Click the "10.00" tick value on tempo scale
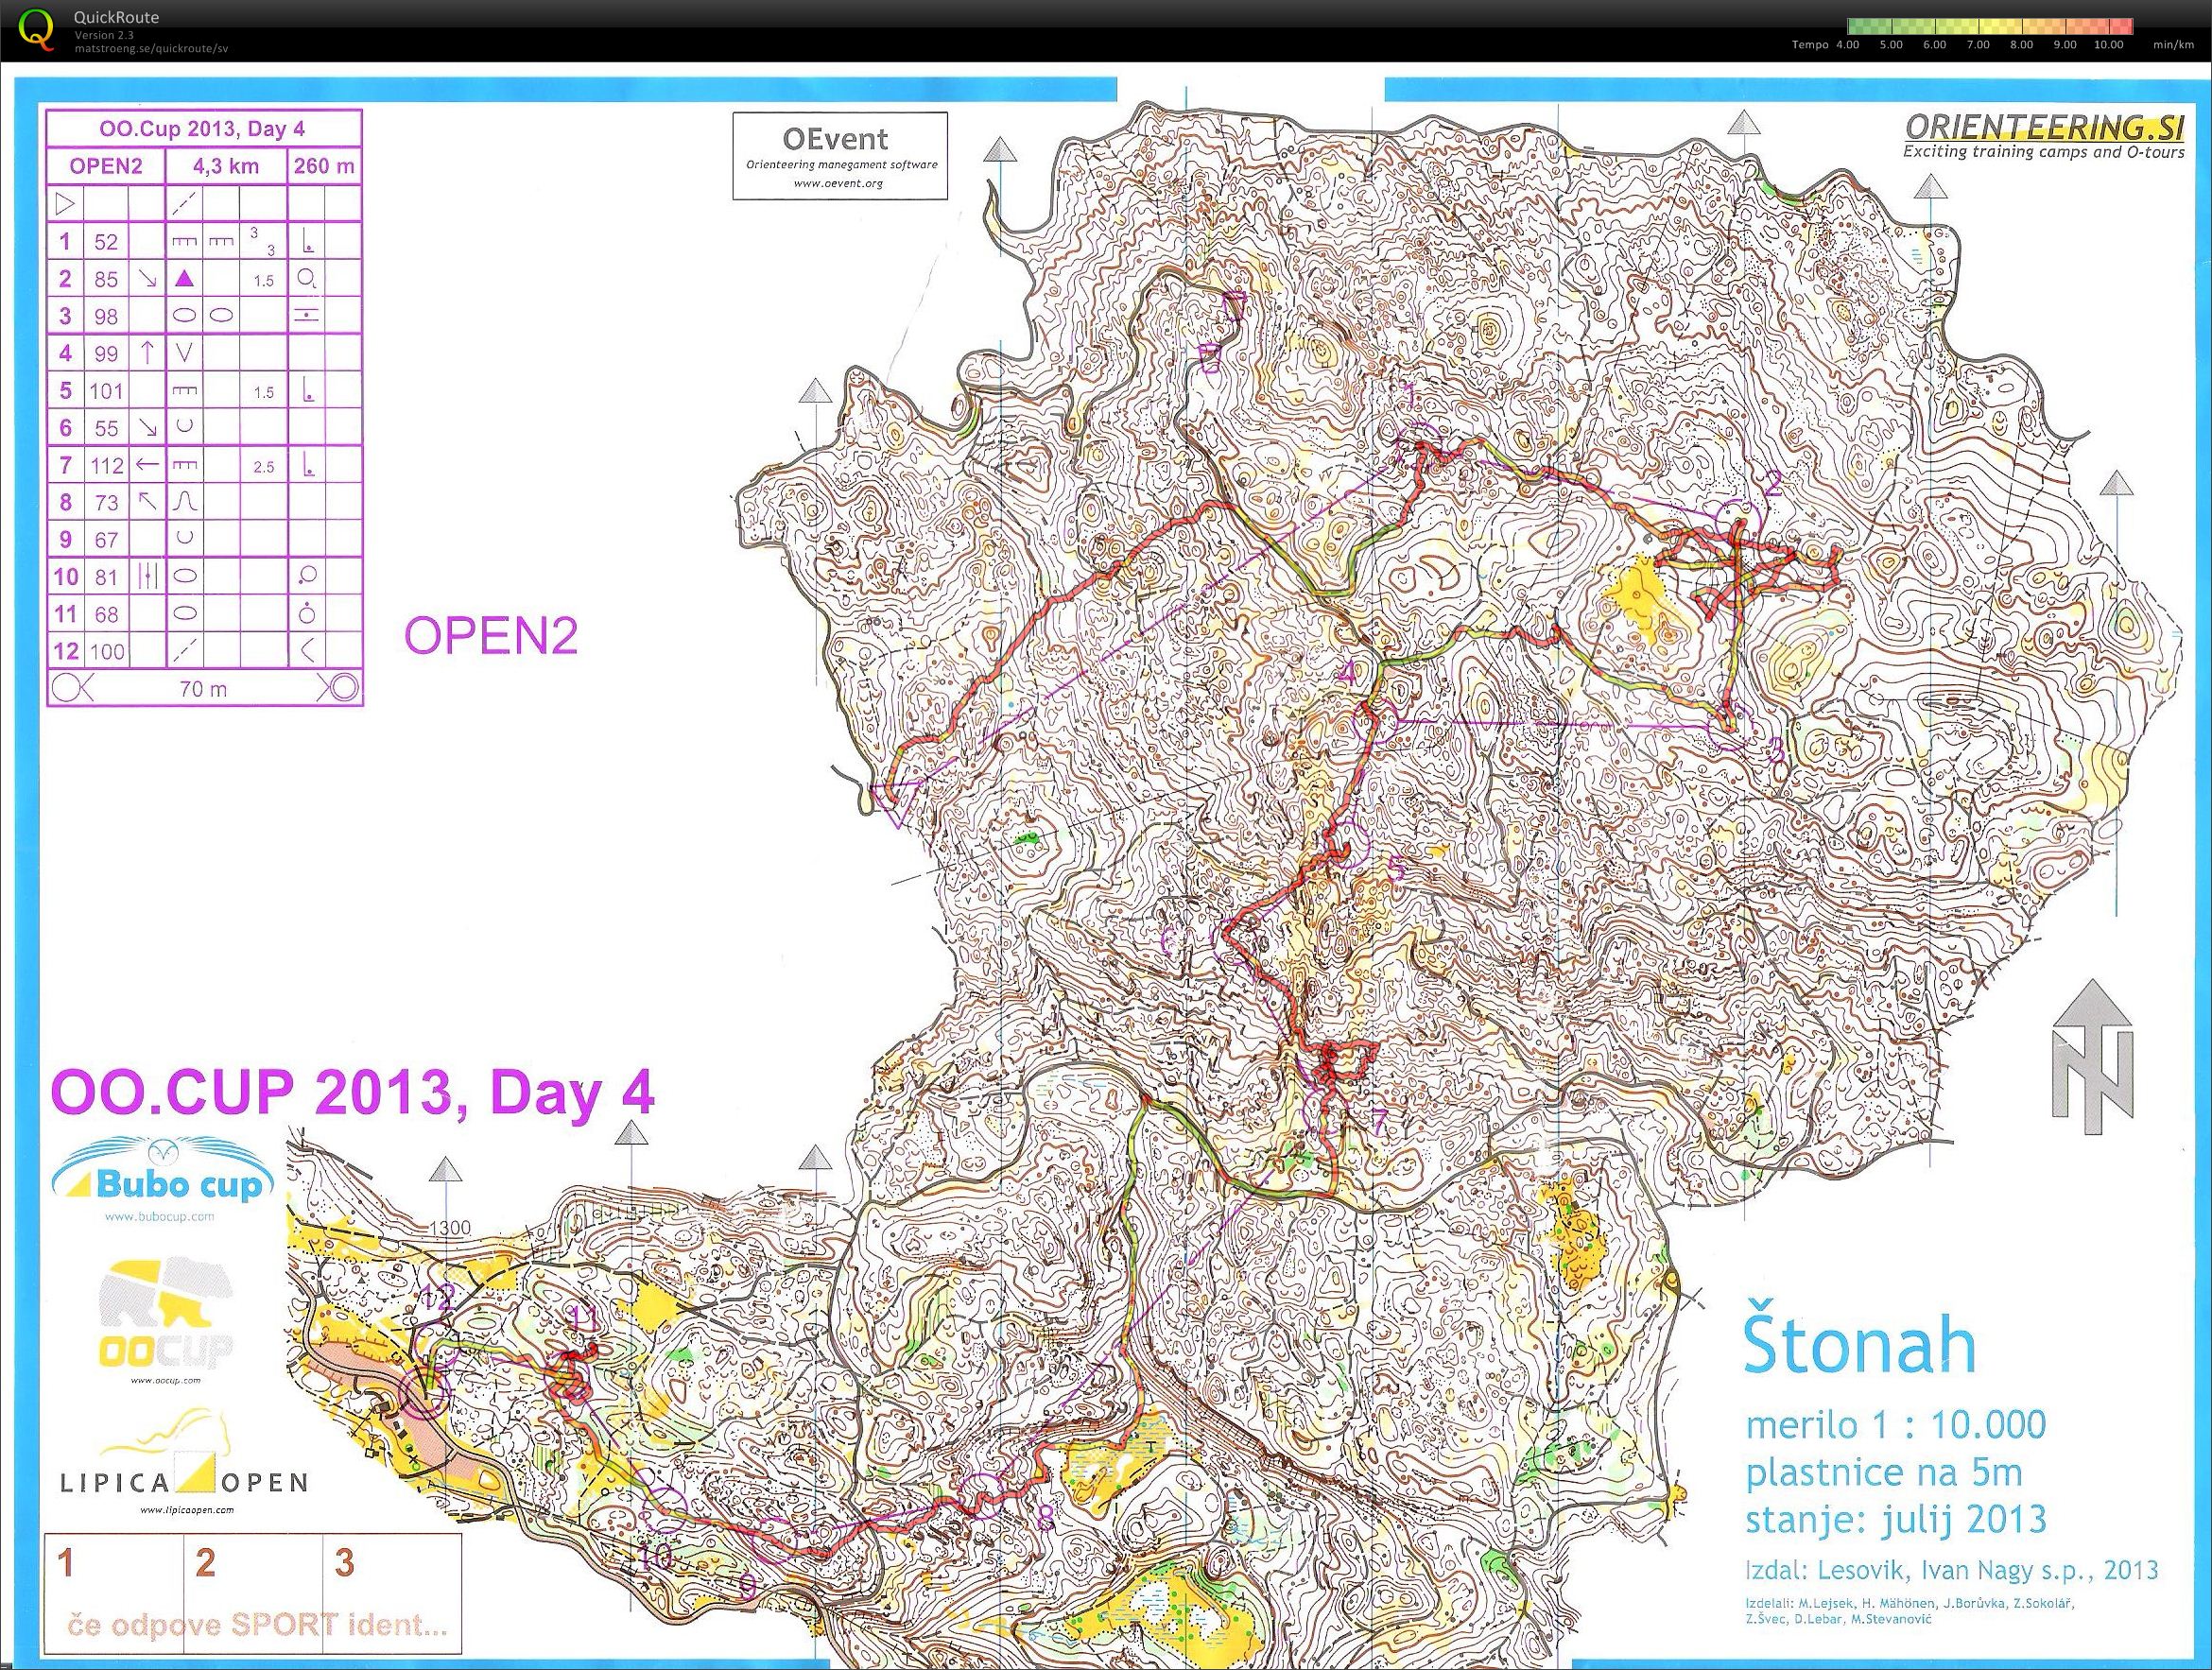Image resolution: width=2212 pixels, height=1670 pixels. [2108, 45]
